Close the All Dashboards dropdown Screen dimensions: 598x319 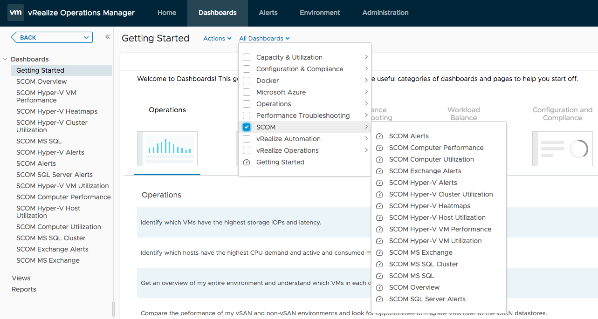(x=264, y=39)
